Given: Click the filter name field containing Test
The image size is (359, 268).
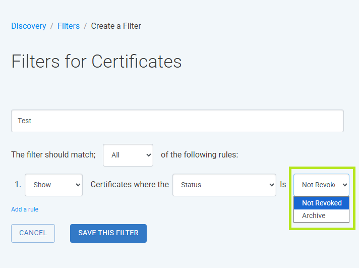Looking at the screenshot, I should click(x=177, y=121).
